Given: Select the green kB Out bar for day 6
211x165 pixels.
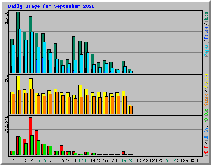Looking at the screenshot, I should click(45, 149).
